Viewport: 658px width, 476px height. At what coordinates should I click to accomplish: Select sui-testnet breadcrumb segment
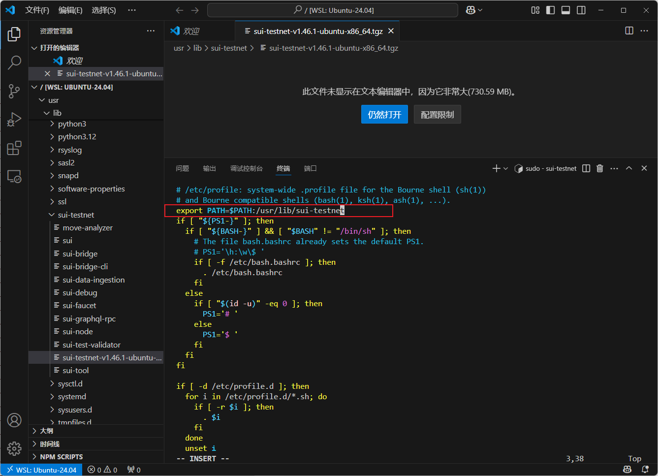tap(229, 48)
